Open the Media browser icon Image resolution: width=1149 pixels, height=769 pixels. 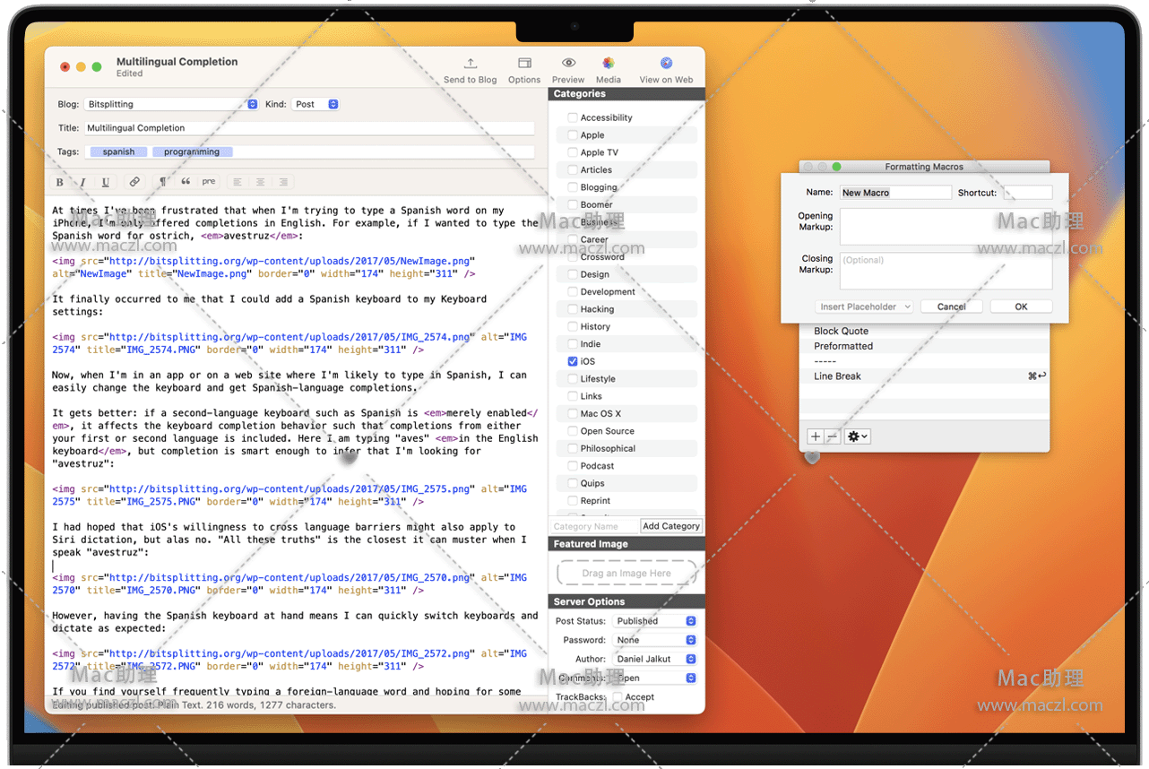(608, 64)
